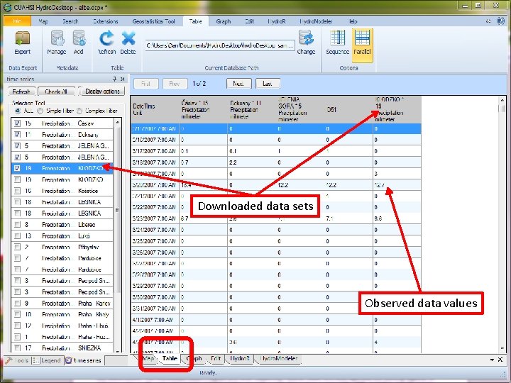Viewport: 511px width, 383px height.
Task: Refresh the table using the Refresh icon
Action: tap(107, 39)
